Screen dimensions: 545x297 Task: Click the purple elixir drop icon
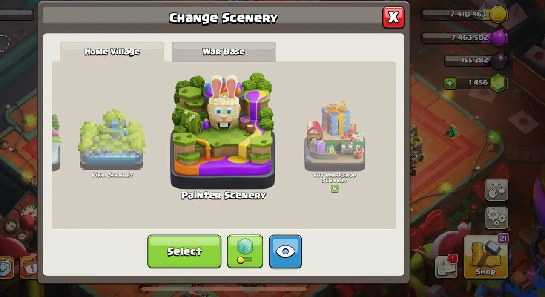point(498,38)
